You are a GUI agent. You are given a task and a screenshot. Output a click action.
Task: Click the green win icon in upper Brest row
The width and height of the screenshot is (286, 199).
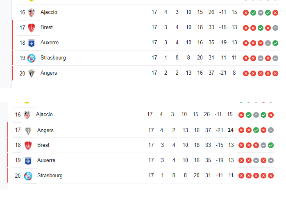[x=261, y=28]
